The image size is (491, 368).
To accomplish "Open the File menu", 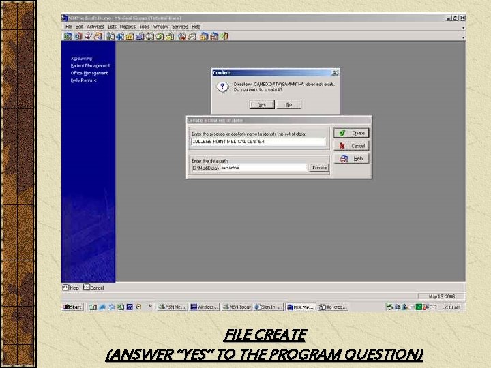I will coord(69,27).
